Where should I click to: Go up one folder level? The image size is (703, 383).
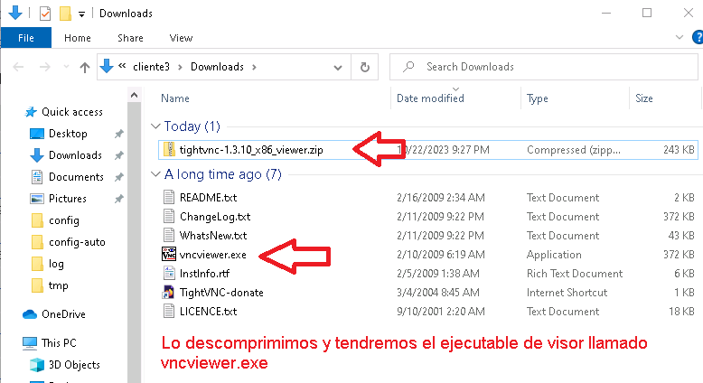pyautogui.click(x=85, y=67)
